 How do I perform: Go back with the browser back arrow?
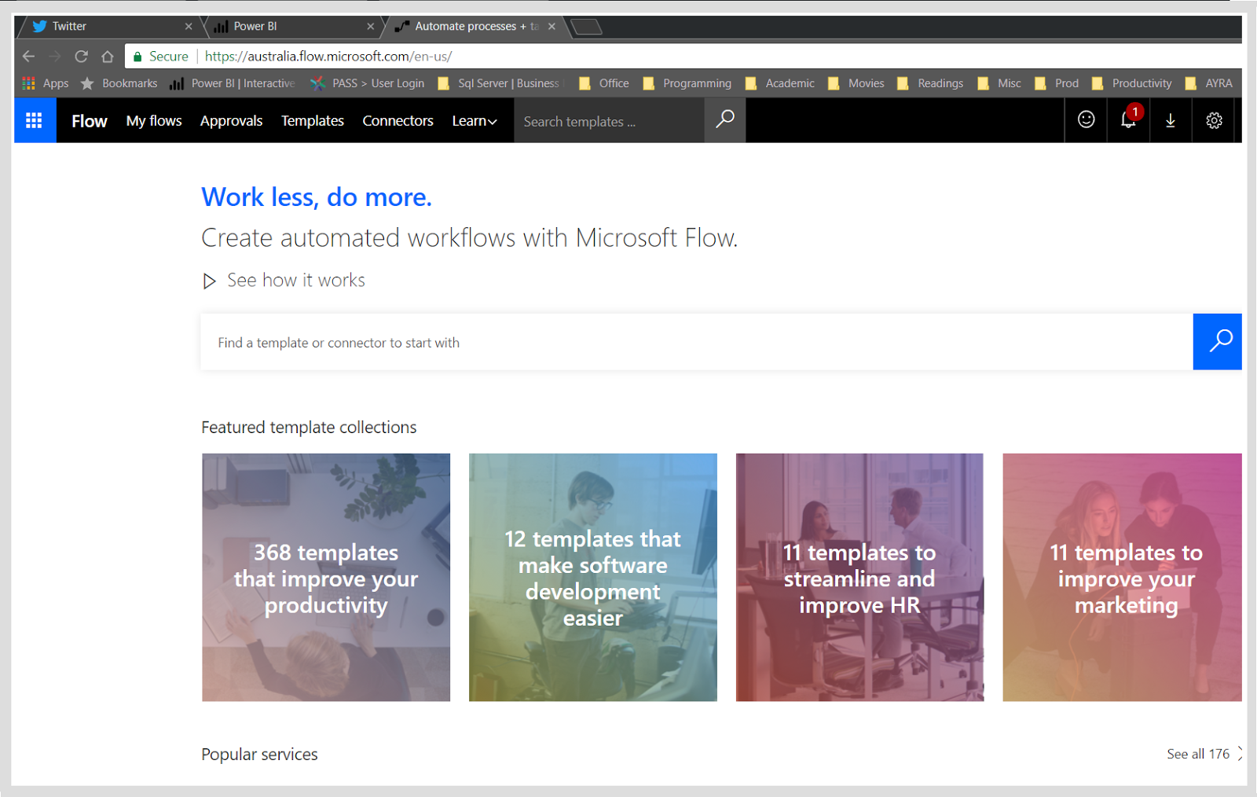pos(29,57)
